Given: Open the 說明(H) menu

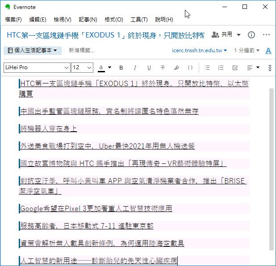Looking at the screenshot, I should tap(164, 19).
